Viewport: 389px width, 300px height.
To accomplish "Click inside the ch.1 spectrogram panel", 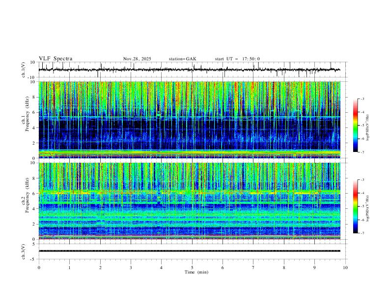I will pos(189,120).
